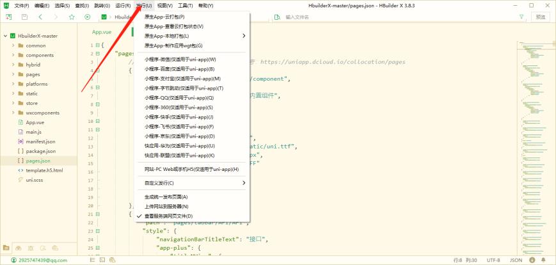The width and height of the screenshot is (556, 265).
Task: Go forward with the right arrow icon
Action: pyautogui.click(x=56, y=17)
